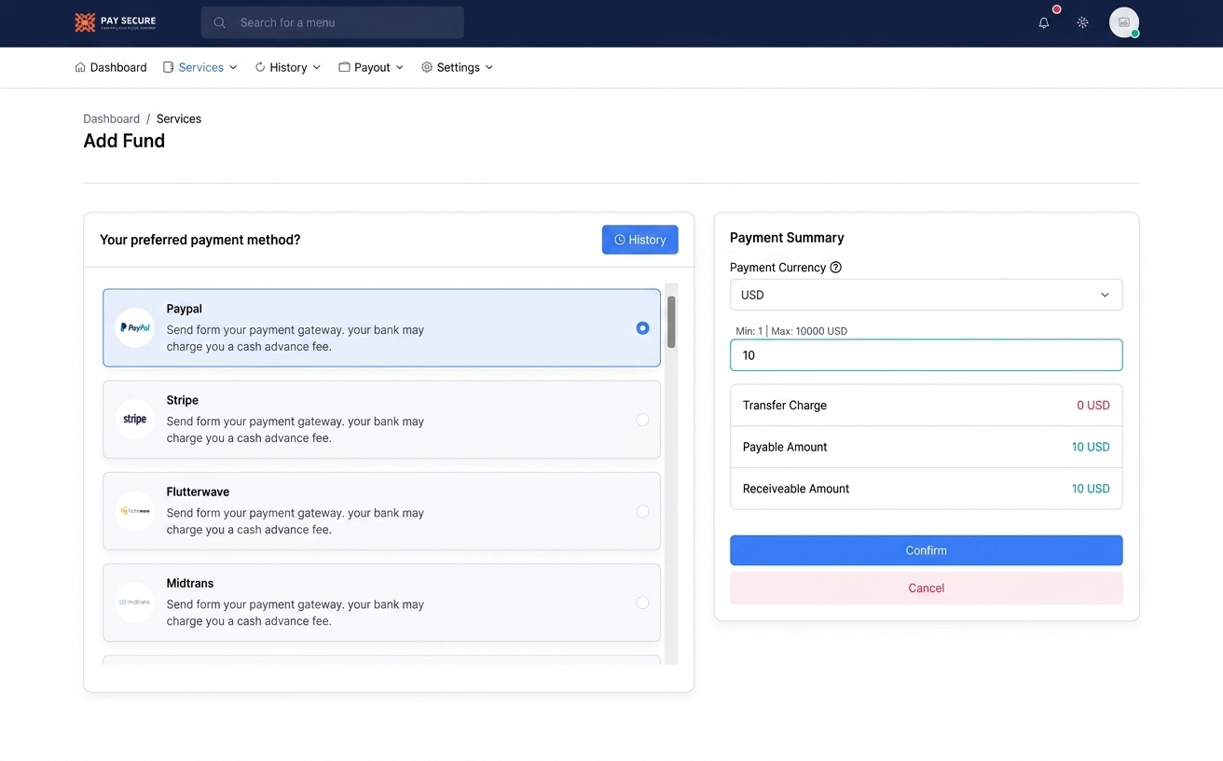Cancel the payment
The image size is (1223, 761).
pyautogui.click(x=926, y=588)
